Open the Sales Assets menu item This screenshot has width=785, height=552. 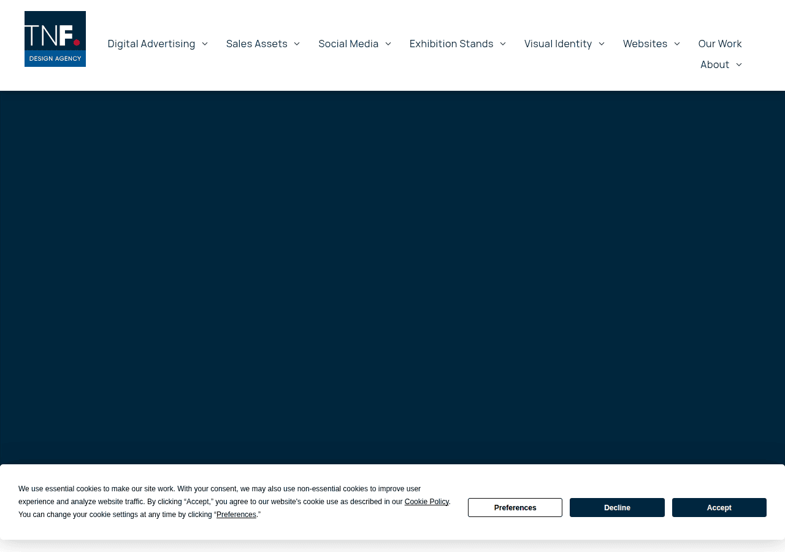(x=257, y=44)
